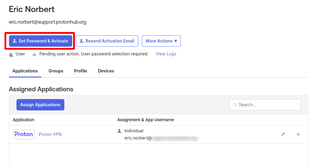Click the search magnifier icon
This screenshot has width=318, height=164.
click(235, 105)
